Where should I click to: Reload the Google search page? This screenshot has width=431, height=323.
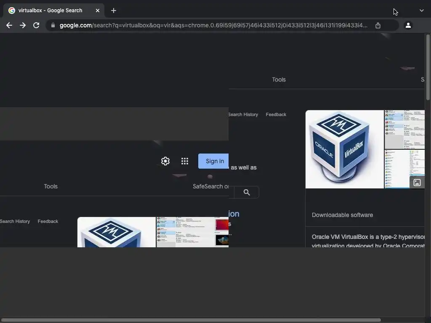(36, 25)
